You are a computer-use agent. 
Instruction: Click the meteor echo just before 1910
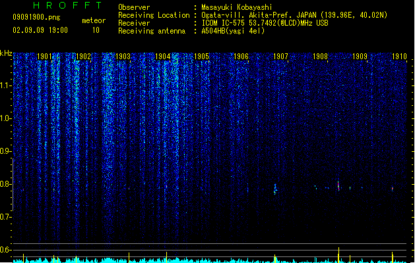click(393, 189)
